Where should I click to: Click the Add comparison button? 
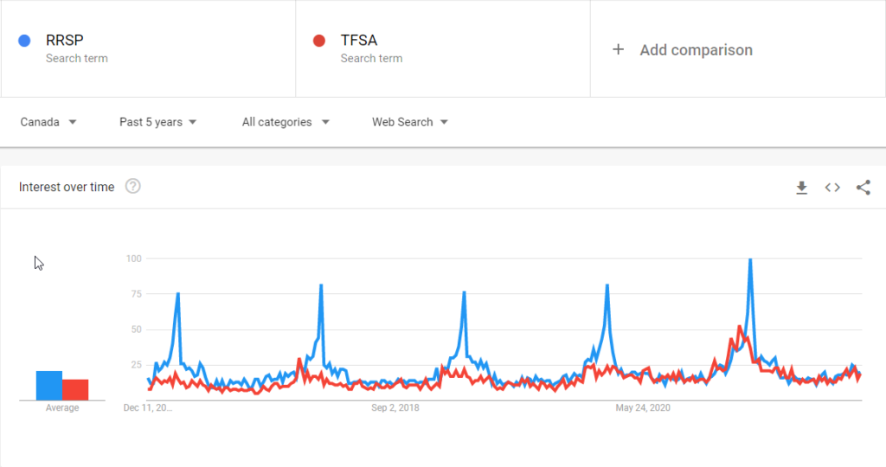(696, 50)
